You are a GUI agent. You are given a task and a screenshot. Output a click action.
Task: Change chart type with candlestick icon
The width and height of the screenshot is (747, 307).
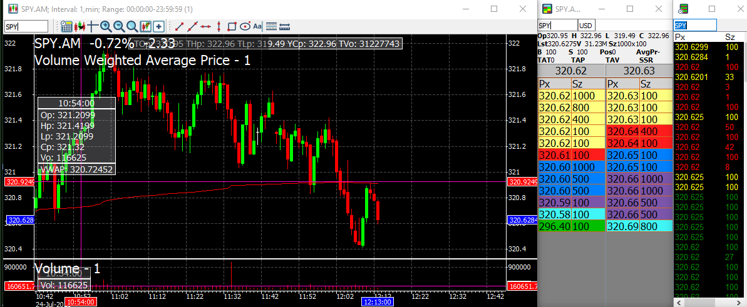tap(80, 27)
